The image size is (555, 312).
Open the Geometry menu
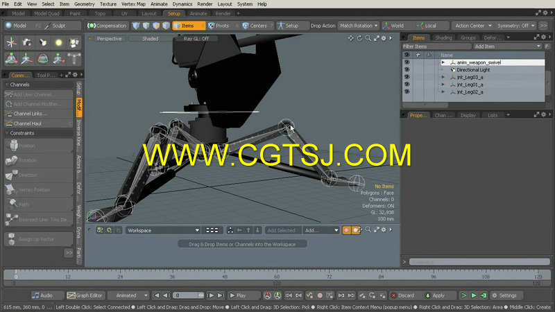tap(84, 4)
